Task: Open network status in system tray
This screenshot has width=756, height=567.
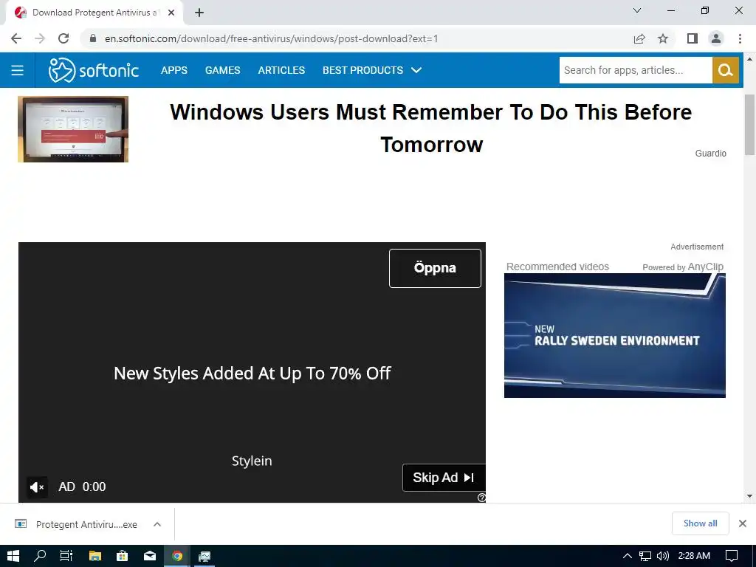Action: pyautogui.click(x=645, y=556)
